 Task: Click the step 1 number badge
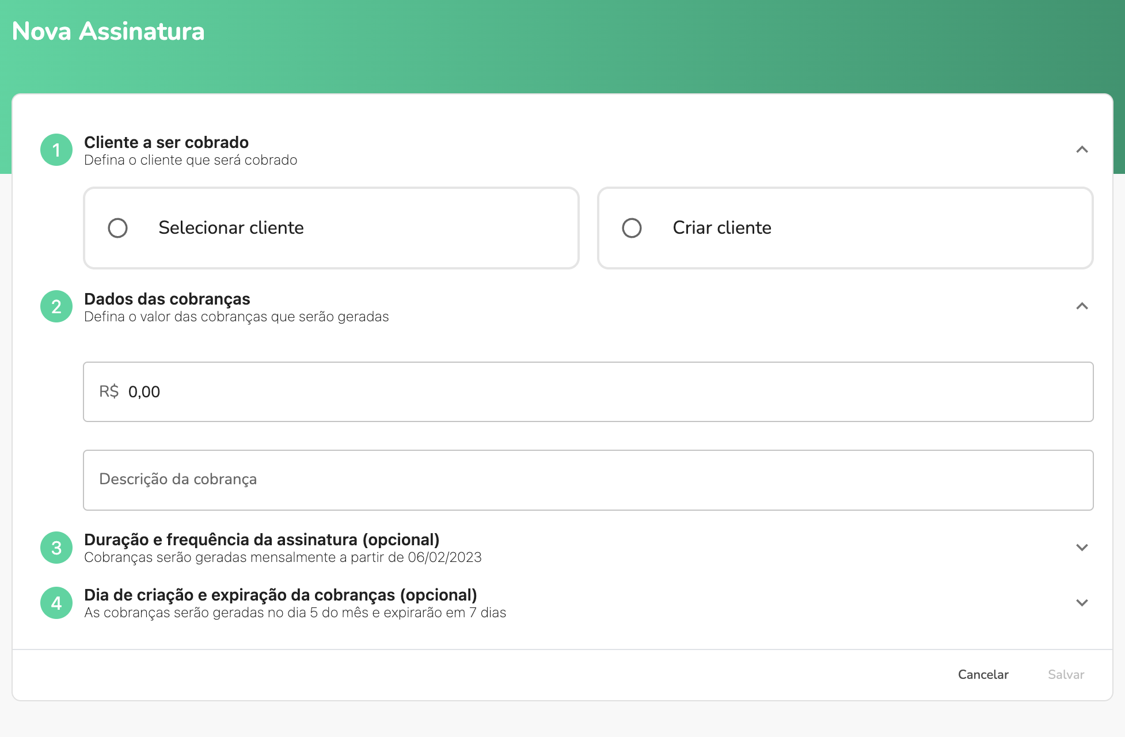click(56, 150)
